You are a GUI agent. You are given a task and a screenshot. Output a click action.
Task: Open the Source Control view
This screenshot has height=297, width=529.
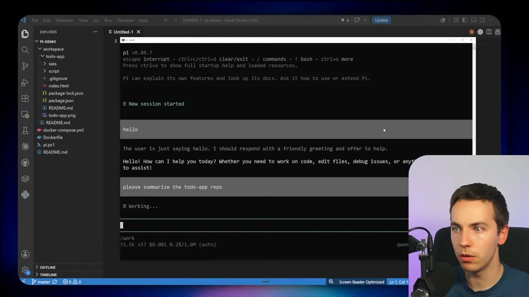[25, 66]
